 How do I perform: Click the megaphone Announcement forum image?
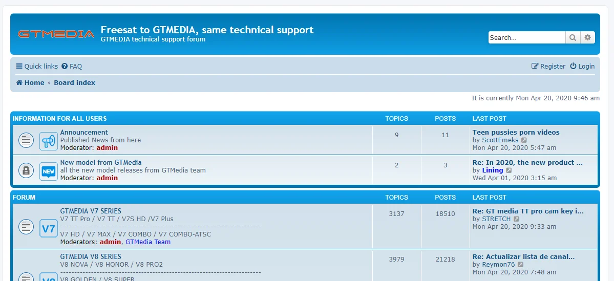pyautogui.click(x=49, y=140)
